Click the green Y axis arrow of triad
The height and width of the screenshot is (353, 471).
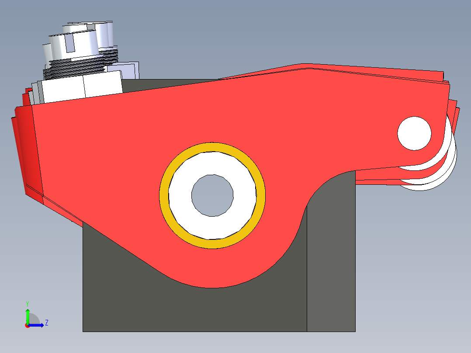pos(28,316)
